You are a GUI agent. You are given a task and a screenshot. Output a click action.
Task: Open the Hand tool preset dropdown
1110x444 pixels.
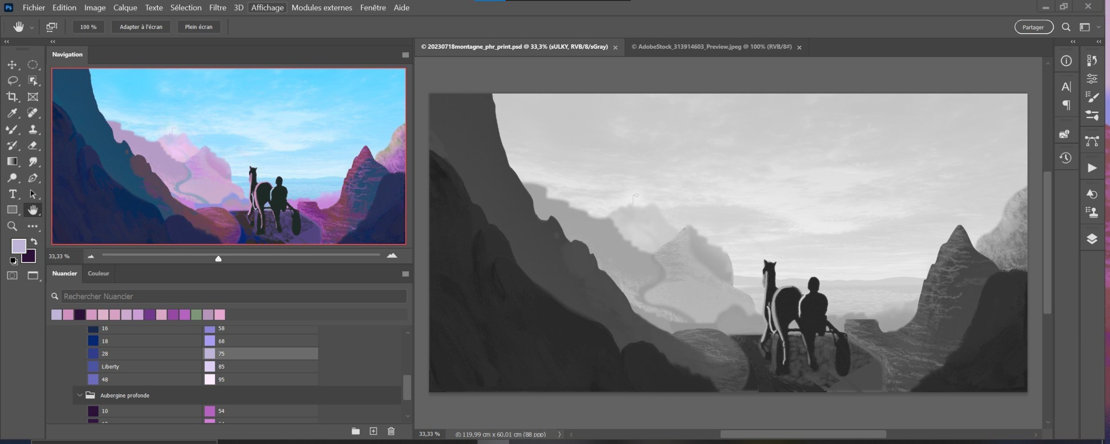tap(32, 27)
